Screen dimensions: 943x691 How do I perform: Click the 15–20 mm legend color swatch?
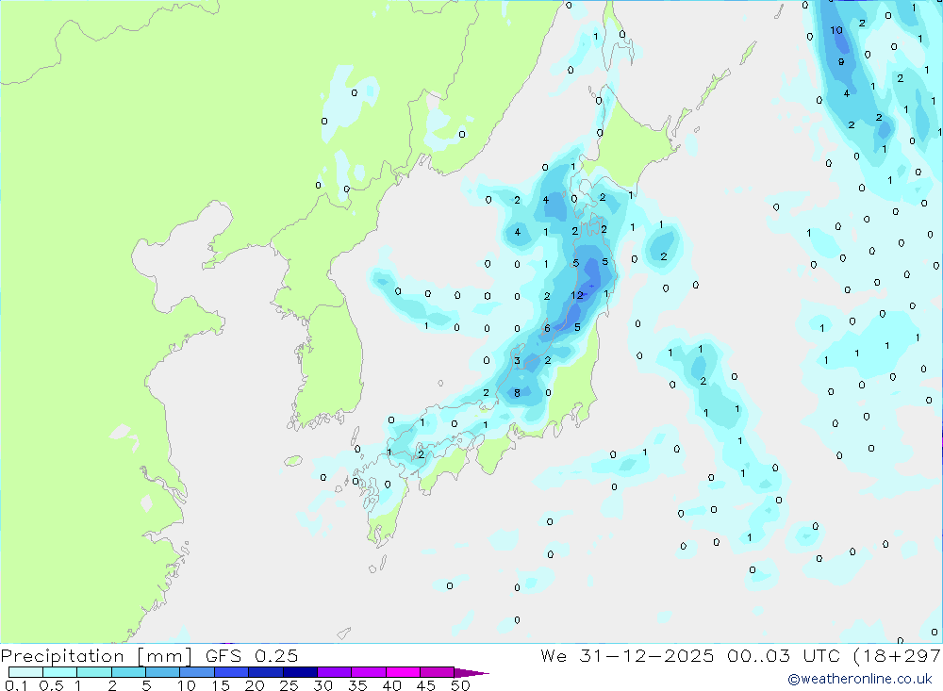point(231,672)
